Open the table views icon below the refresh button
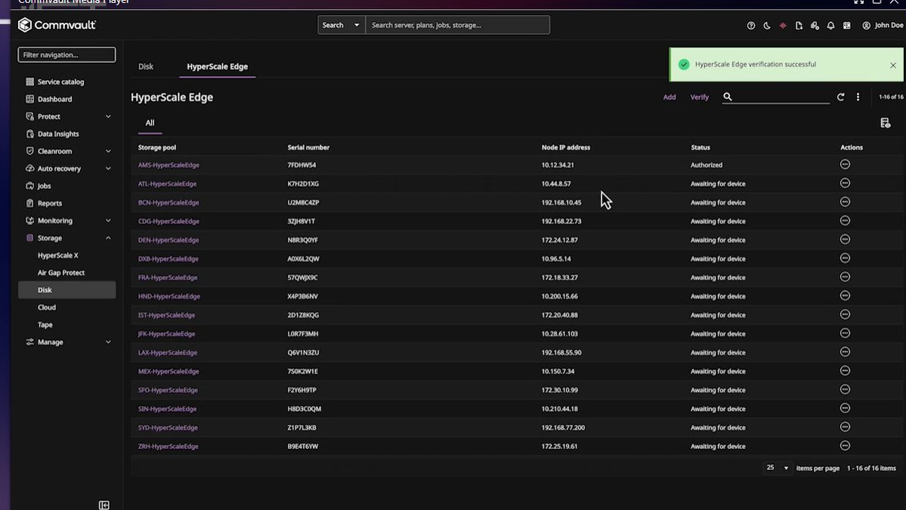The width and height of the screenshot is (906, 510). [886, 122]
